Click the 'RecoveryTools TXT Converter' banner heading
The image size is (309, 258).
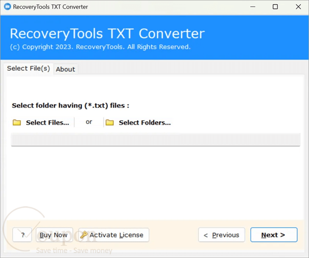107,34
